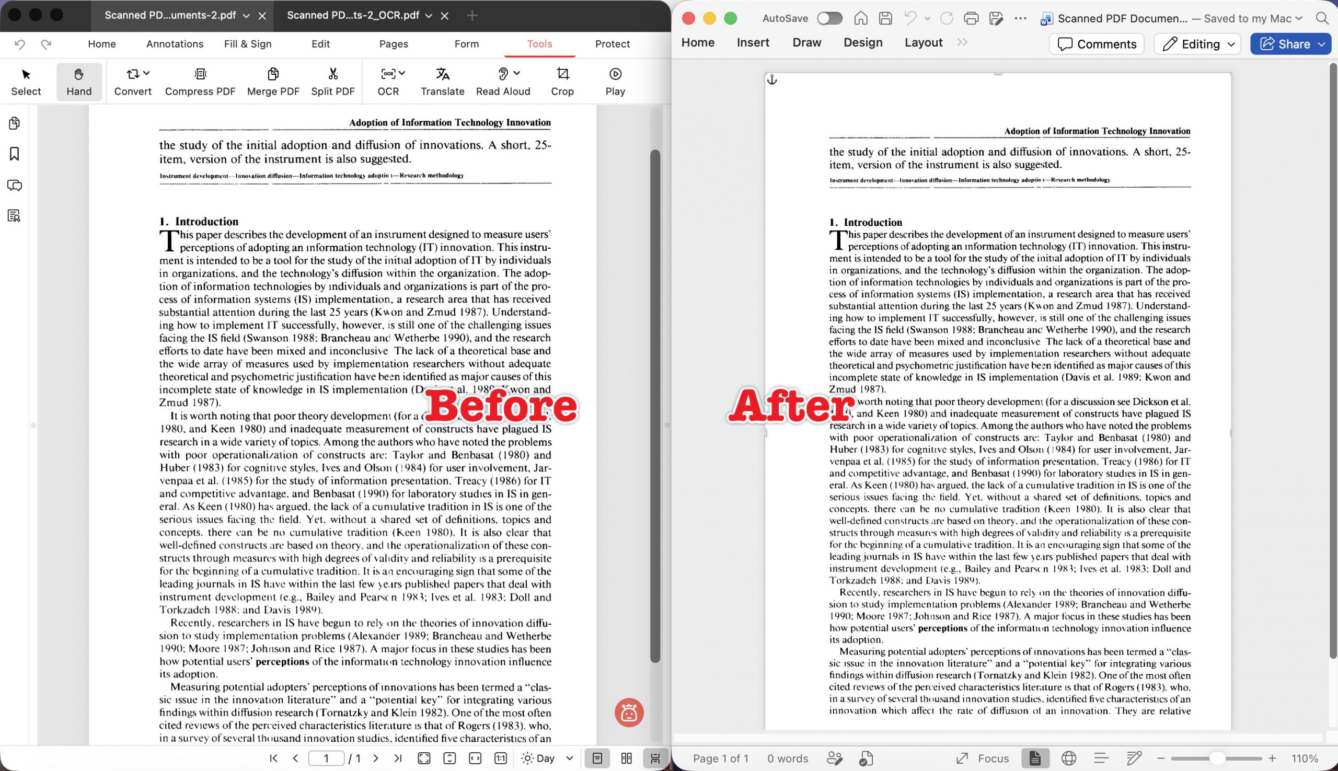
Task: Switch Word to Web Layout view
Action: pos(1068,758)
